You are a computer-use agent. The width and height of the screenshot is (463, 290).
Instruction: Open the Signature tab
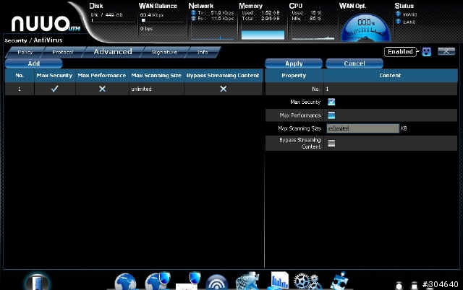coord(164,52)
